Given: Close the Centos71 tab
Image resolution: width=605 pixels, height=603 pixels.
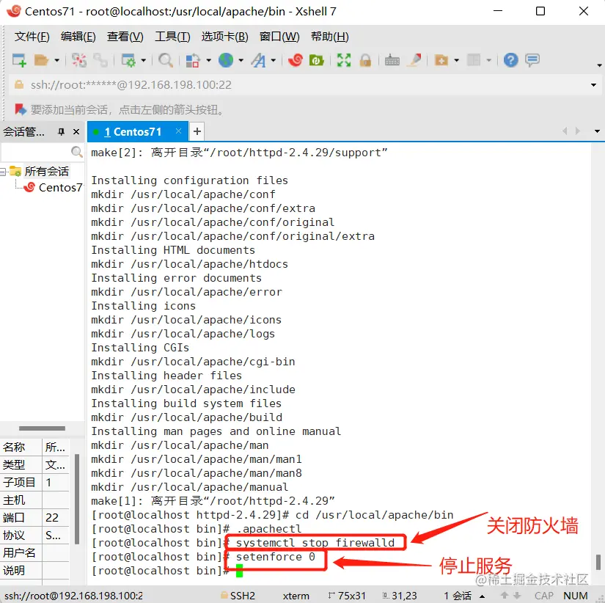Looking at the screenshot, I should tap(178, 131).
